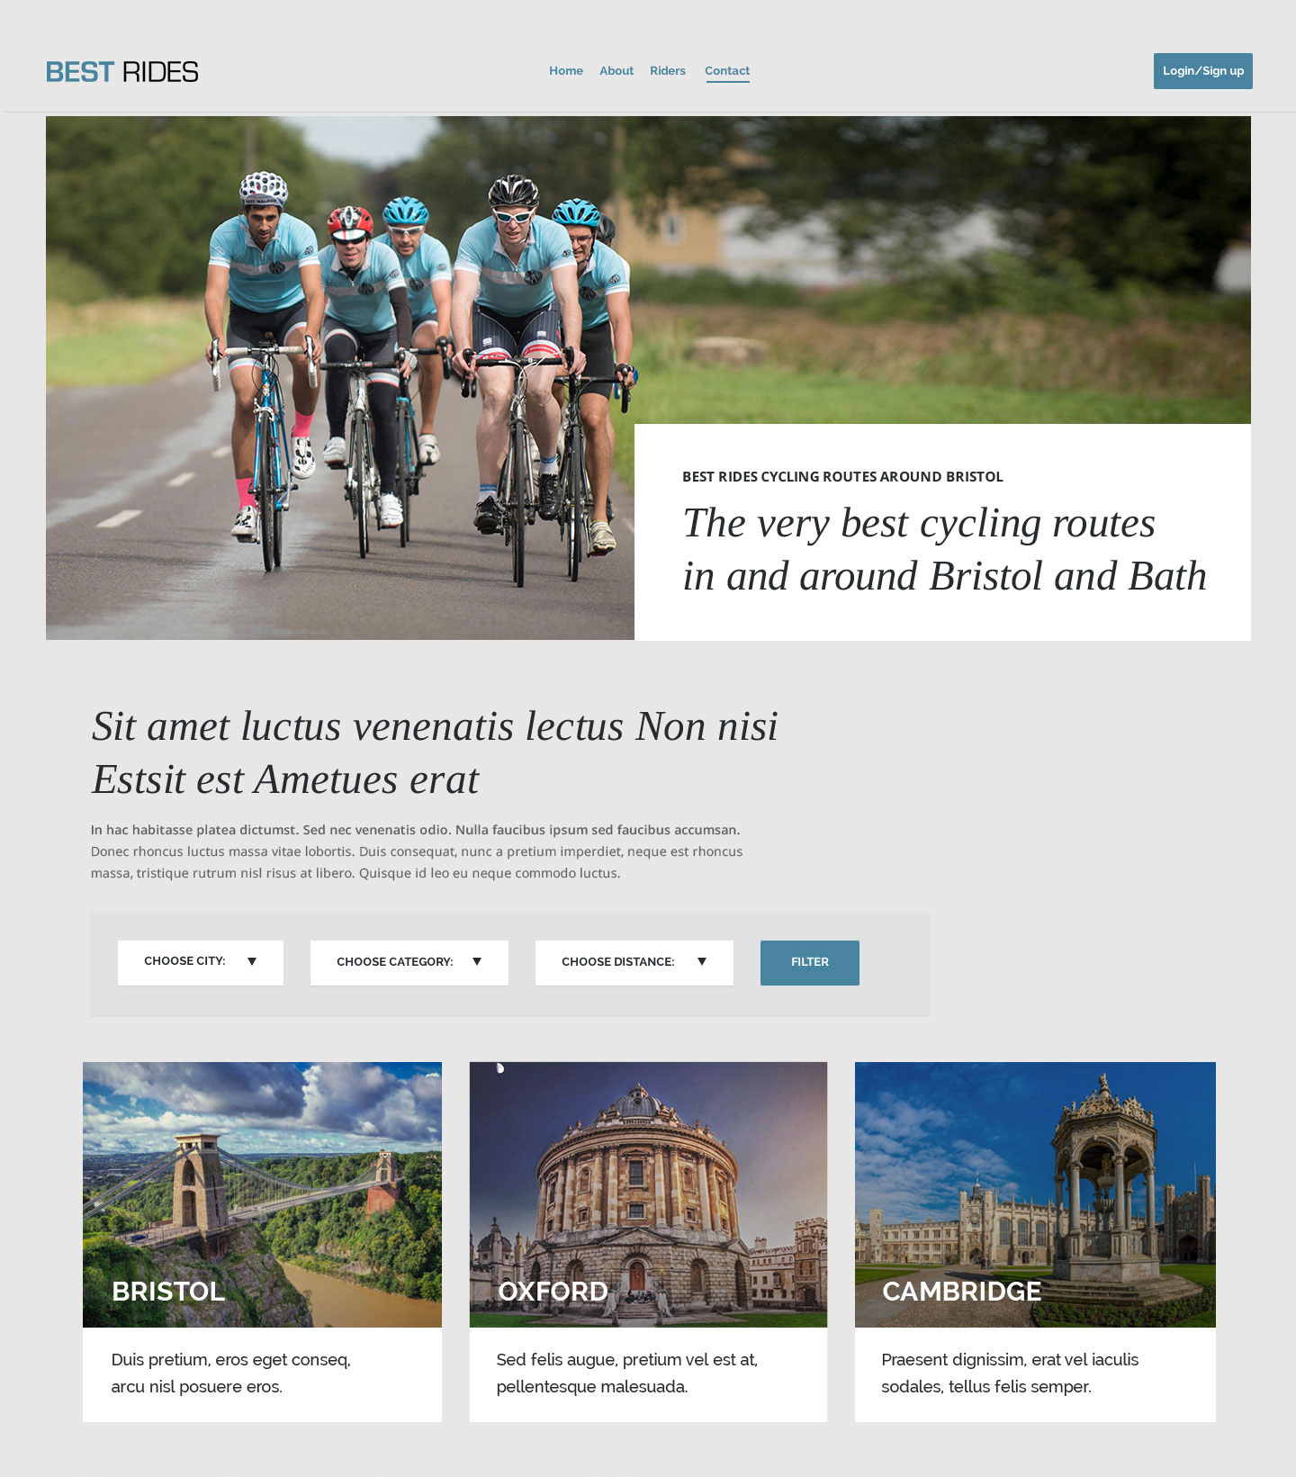Click the Bristol card description text

pyautogui.click(x=231, y=1373)
